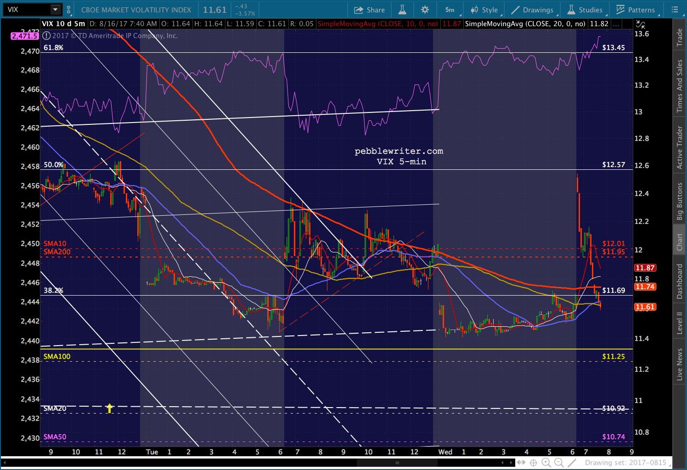The height and width of the screenshot is (470, 687).
Task: Click the Share button
Action: click(x=369, y=10)
